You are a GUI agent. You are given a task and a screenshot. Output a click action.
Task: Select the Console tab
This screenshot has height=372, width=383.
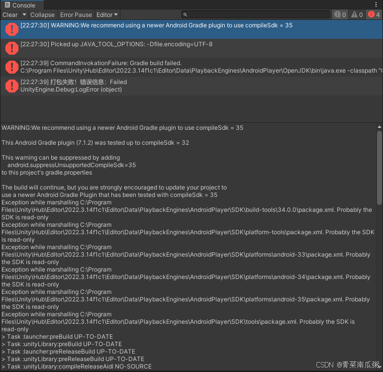tap(22, 5)
